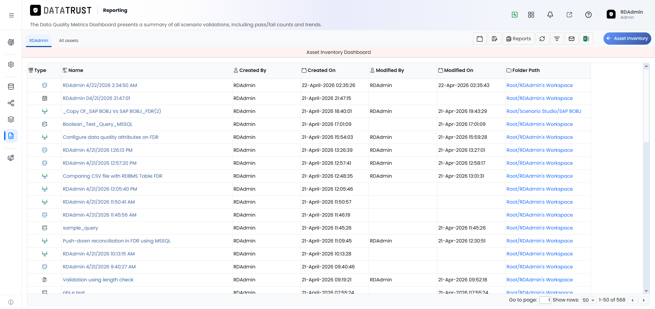Go to the next page of results
Image resolution: width=655 pixels, height=309 pixels.
click(x=644, y=300)
